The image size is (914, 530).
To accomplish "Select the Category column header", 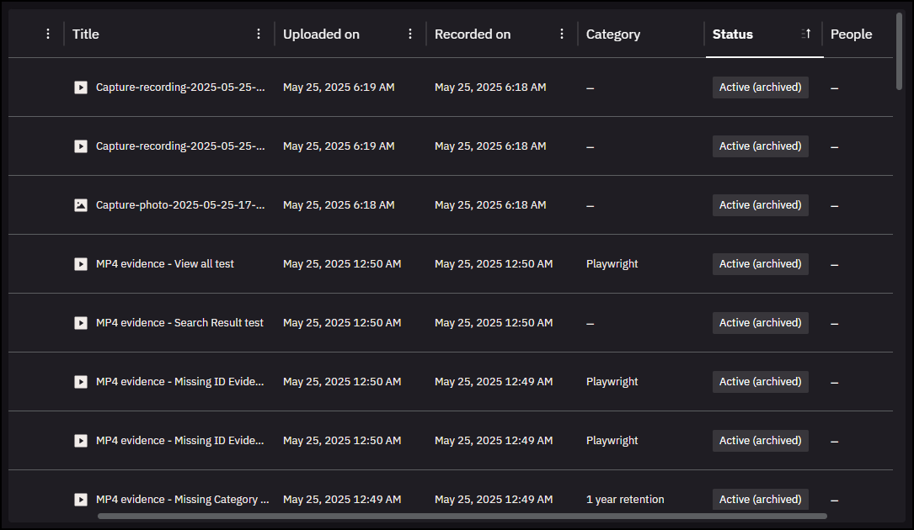I will pyautogui.click(x=613, y=34).
